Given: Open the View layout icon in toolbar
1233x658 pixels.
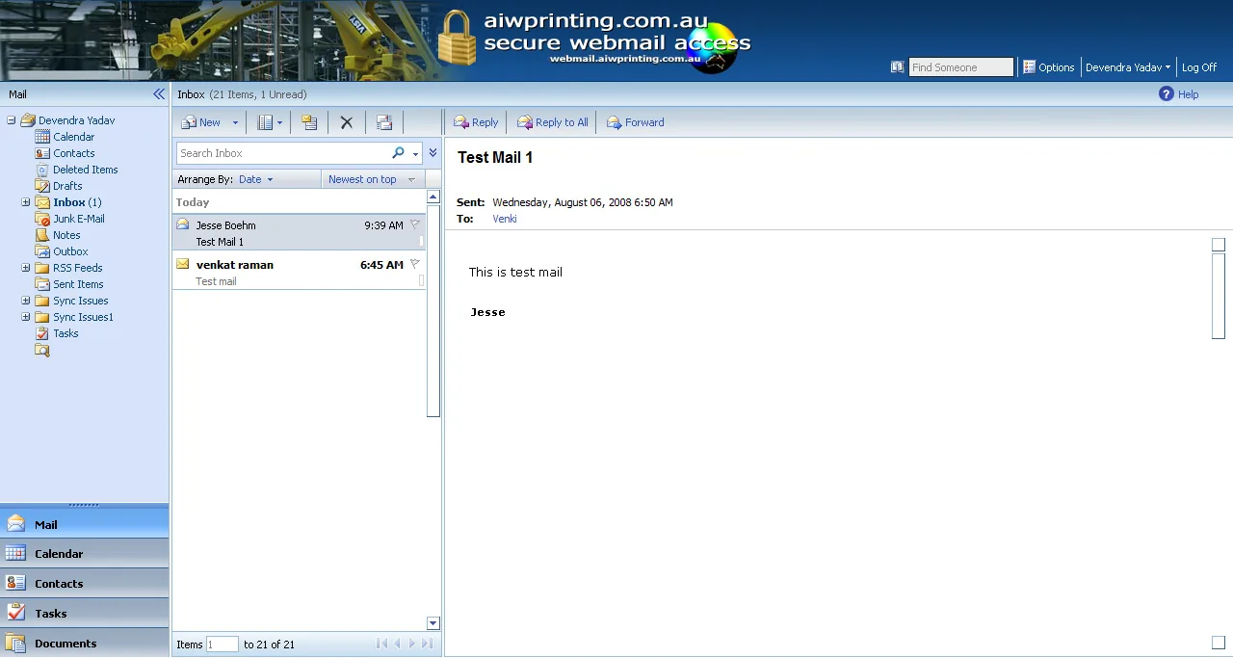Looking at the screenshot, I should click(270, 122).
